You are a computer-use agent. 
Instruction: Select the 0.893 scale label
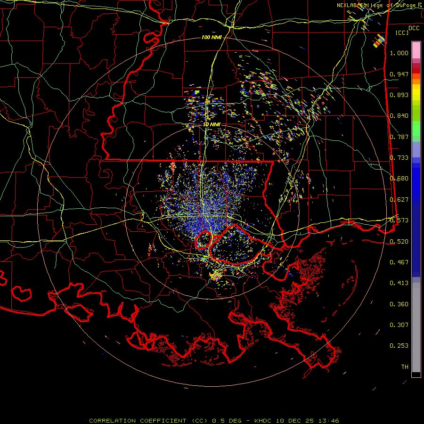[x=399, y=95]
